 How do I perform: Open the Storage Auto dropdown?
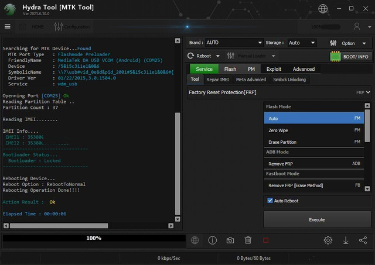pyautogui.click(x=302, y=43)
